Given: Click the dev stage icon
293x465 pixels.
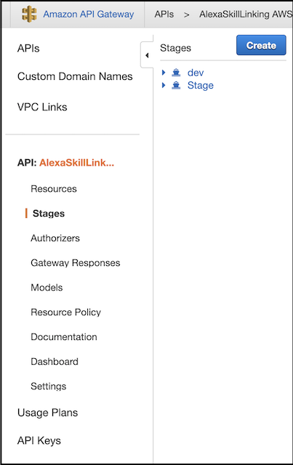Looking at the screenshot, I should pyautogui.click(x=176, y=73).
